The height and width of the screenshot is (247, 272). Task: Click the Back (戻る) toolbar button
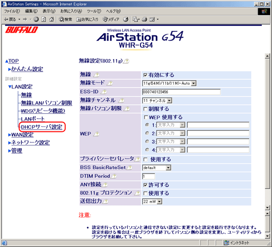click(x=10, y=19)
